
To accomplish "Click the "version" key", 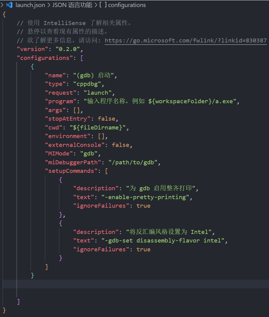I will click(33, 49).
